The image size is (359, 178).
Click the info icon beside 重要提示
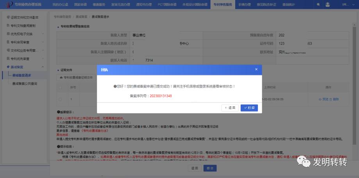pyautogui.click(x=58, y=112)
